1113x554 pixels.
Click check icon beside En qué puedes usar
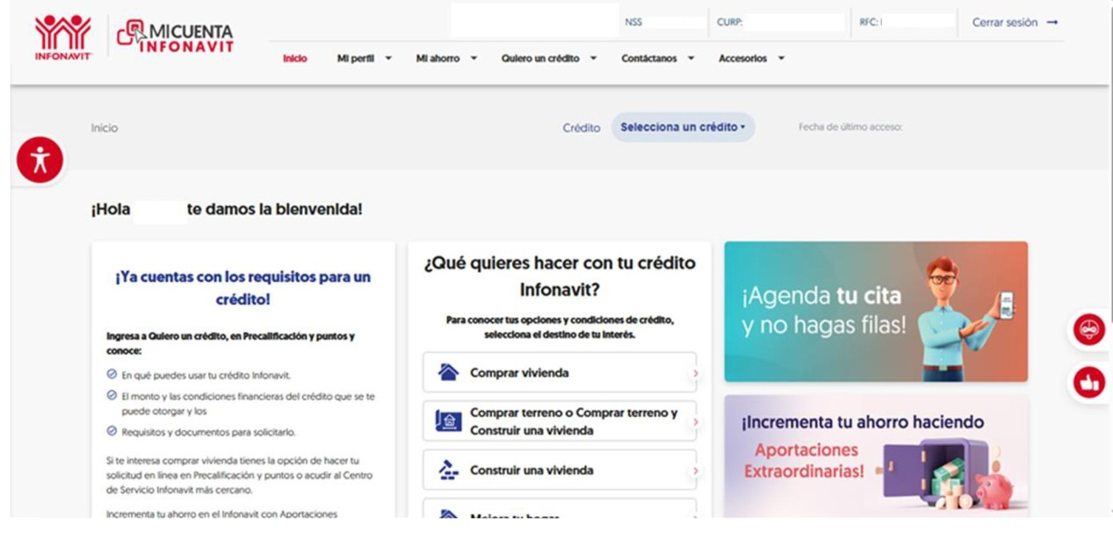112,375
